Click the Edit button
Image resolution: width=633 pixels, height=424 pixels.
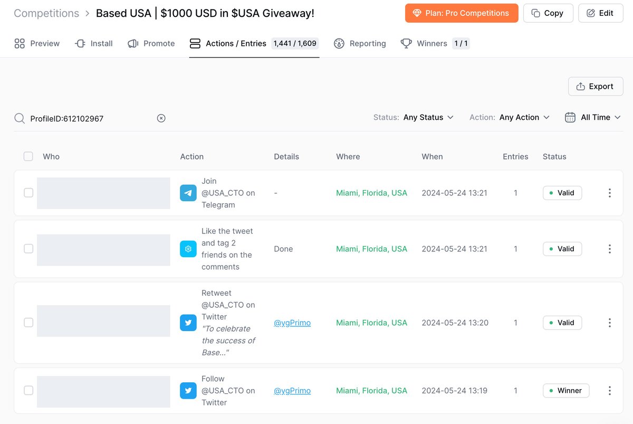(x=601, y=13)
